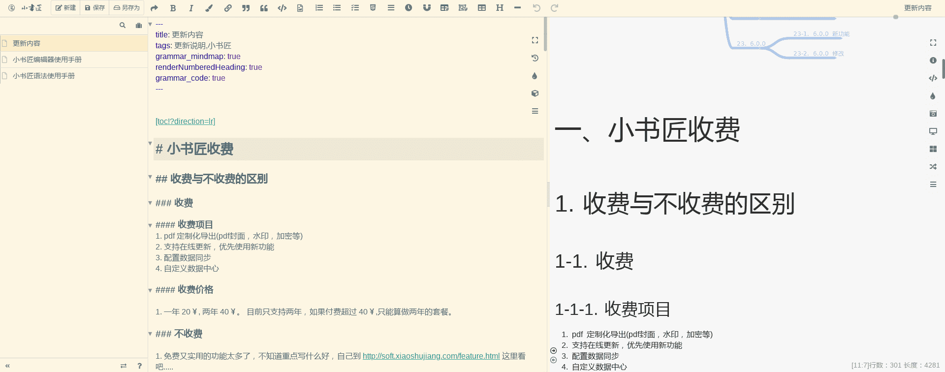
Task: Insert current time with the clock icon
Action: pyautogui.click(x=409, y=8)
